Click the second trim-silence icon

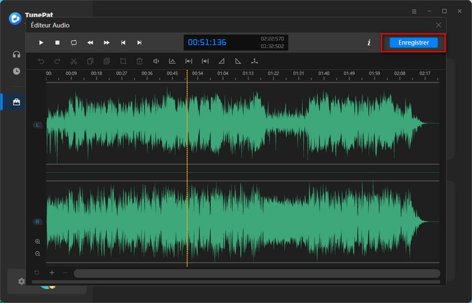click(x=205, y=61)
